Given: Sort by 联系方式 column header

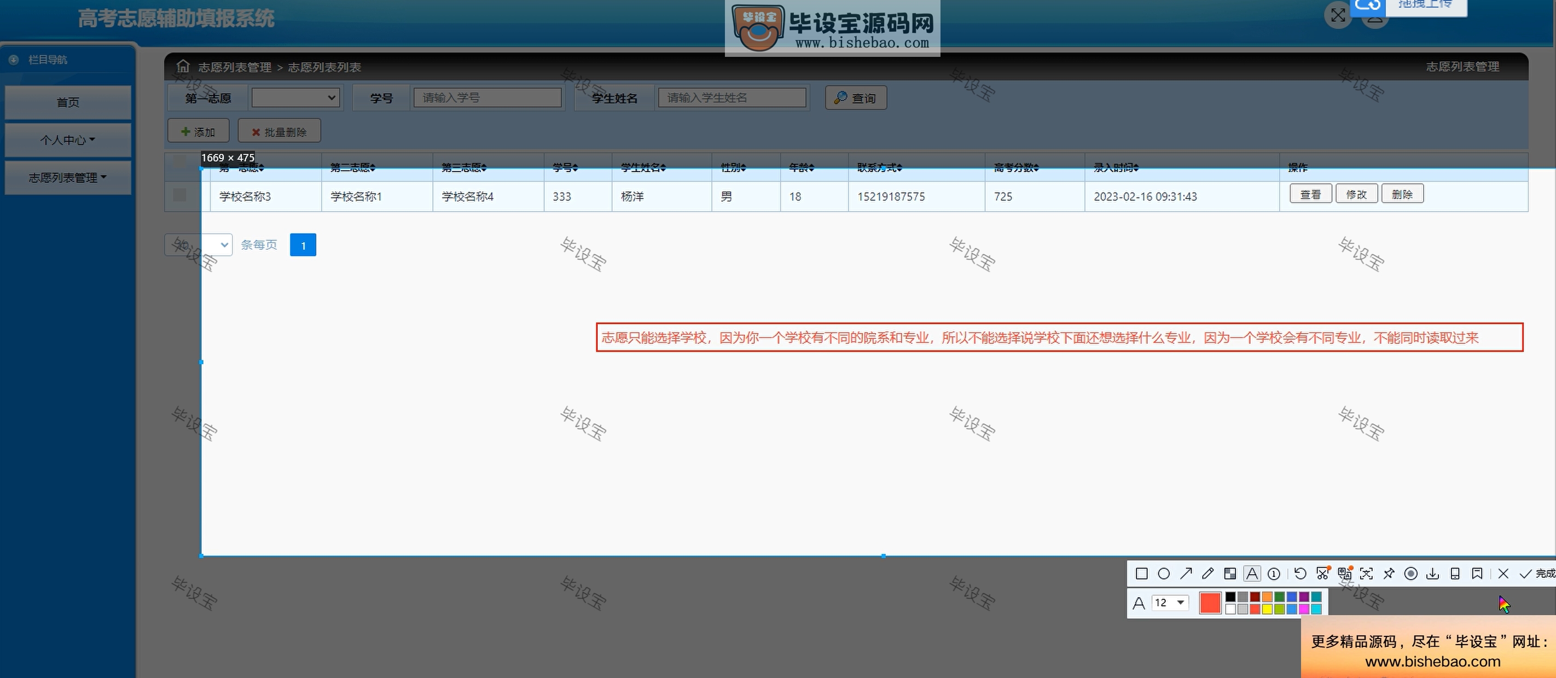Looking at the screenshot, I should [879, 167].
